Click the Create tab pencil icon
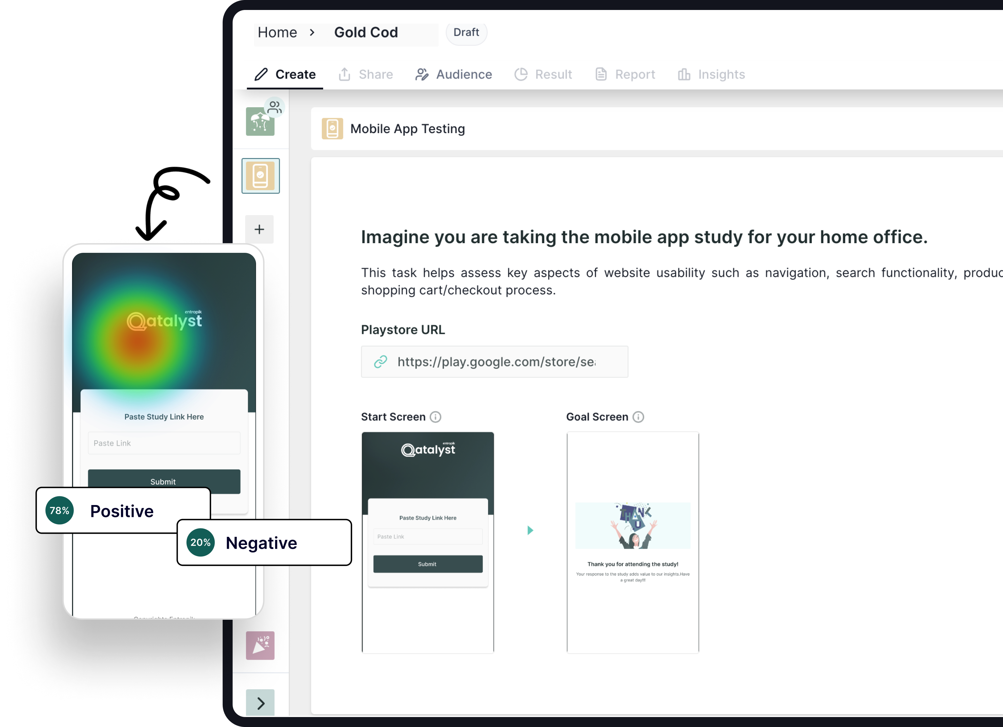This screenshot has height=727, width=1003. coord(261,74)
